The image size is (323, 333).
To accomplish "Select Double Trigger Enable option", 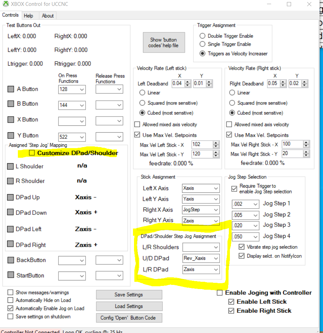I will tap(202, 36).
